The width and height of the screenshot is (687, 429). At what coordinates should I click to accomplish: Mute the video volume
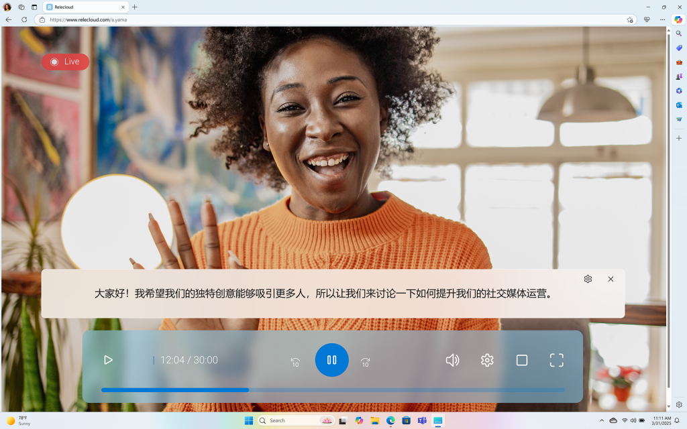tap(452, 360)
